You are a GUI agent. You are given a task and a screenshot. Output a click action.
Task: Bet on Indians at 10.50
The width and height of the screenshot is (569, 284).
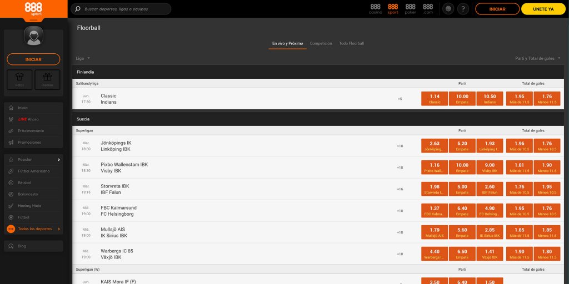point(490,99)
